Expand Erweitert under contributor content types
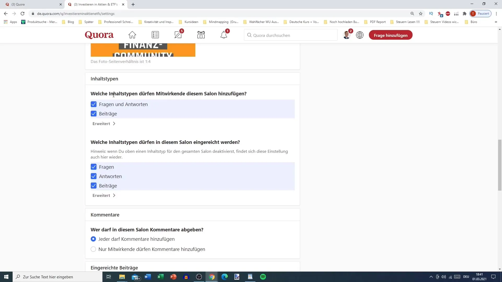This screenshot has height=282, width=502. click(x=104, y=124)
